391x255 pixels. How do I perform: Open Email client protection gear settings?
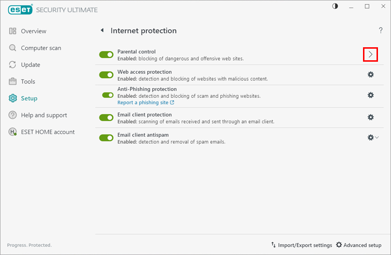370,117
